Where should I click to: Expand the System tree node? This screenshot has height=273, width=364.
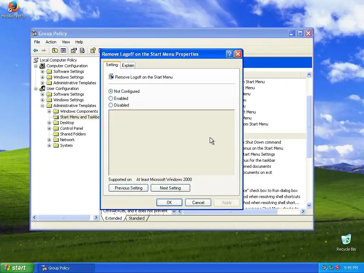pyautogui.click(x=49, y=145)
